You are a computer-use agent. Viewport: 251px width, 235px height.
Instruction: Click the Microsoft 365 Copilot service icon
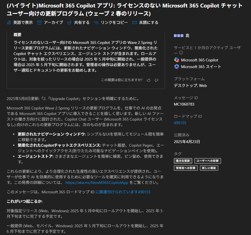pos(177,60)
